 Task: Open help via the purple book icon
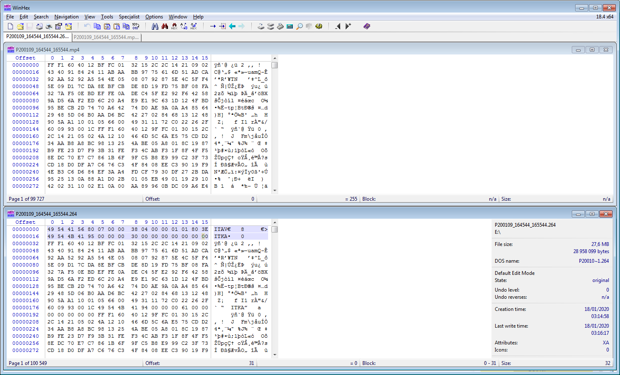coord(367,26)
